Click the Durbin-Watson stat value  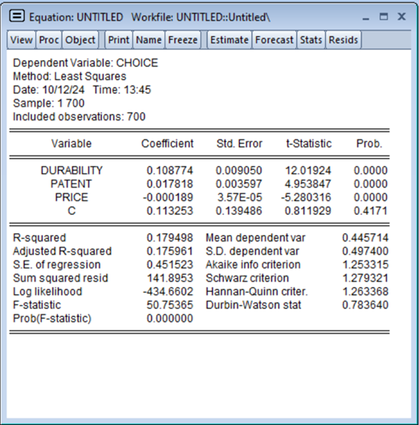365,305
